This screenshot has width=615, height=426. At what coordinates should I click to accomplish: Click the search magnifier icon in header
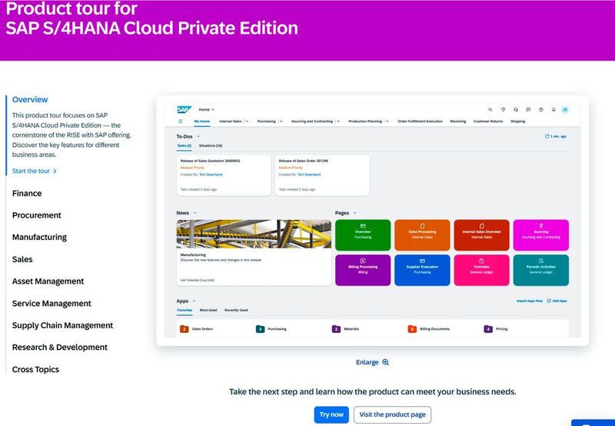(x=490, y=110)
